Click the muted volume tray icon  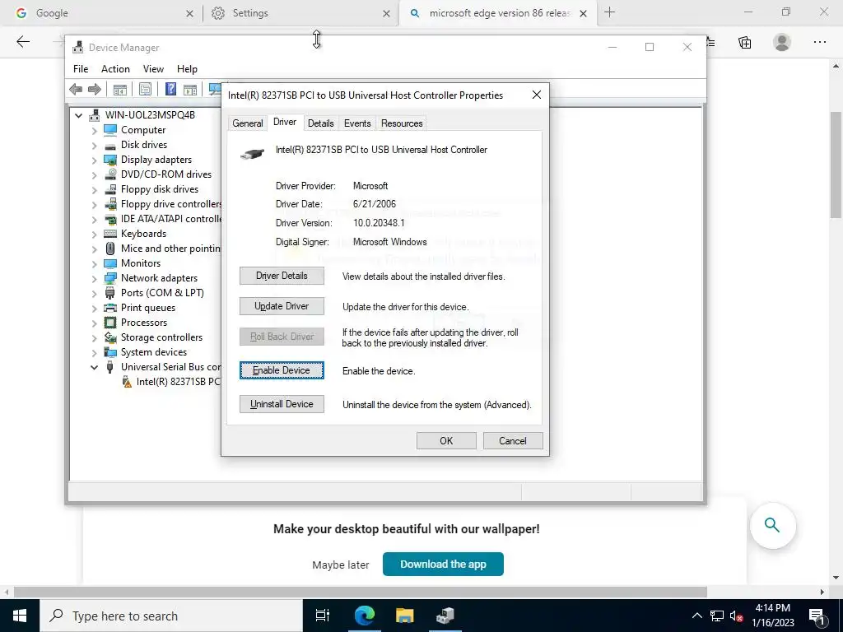pyautogui.click(x=737, y=616)
